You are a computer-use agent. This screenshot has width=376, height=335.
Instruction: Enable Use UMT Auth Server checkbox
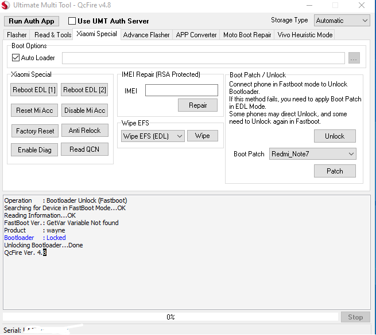coord(72,21)
